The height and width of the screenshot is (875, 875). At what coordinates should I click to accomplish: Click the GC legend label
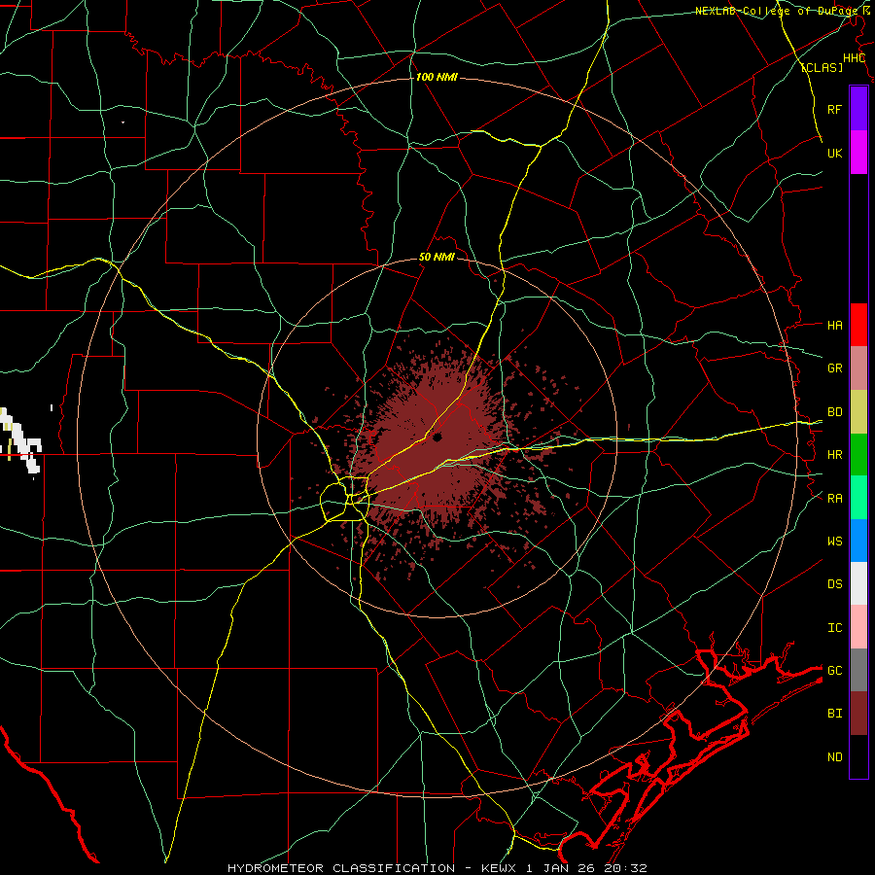(834, 670)
